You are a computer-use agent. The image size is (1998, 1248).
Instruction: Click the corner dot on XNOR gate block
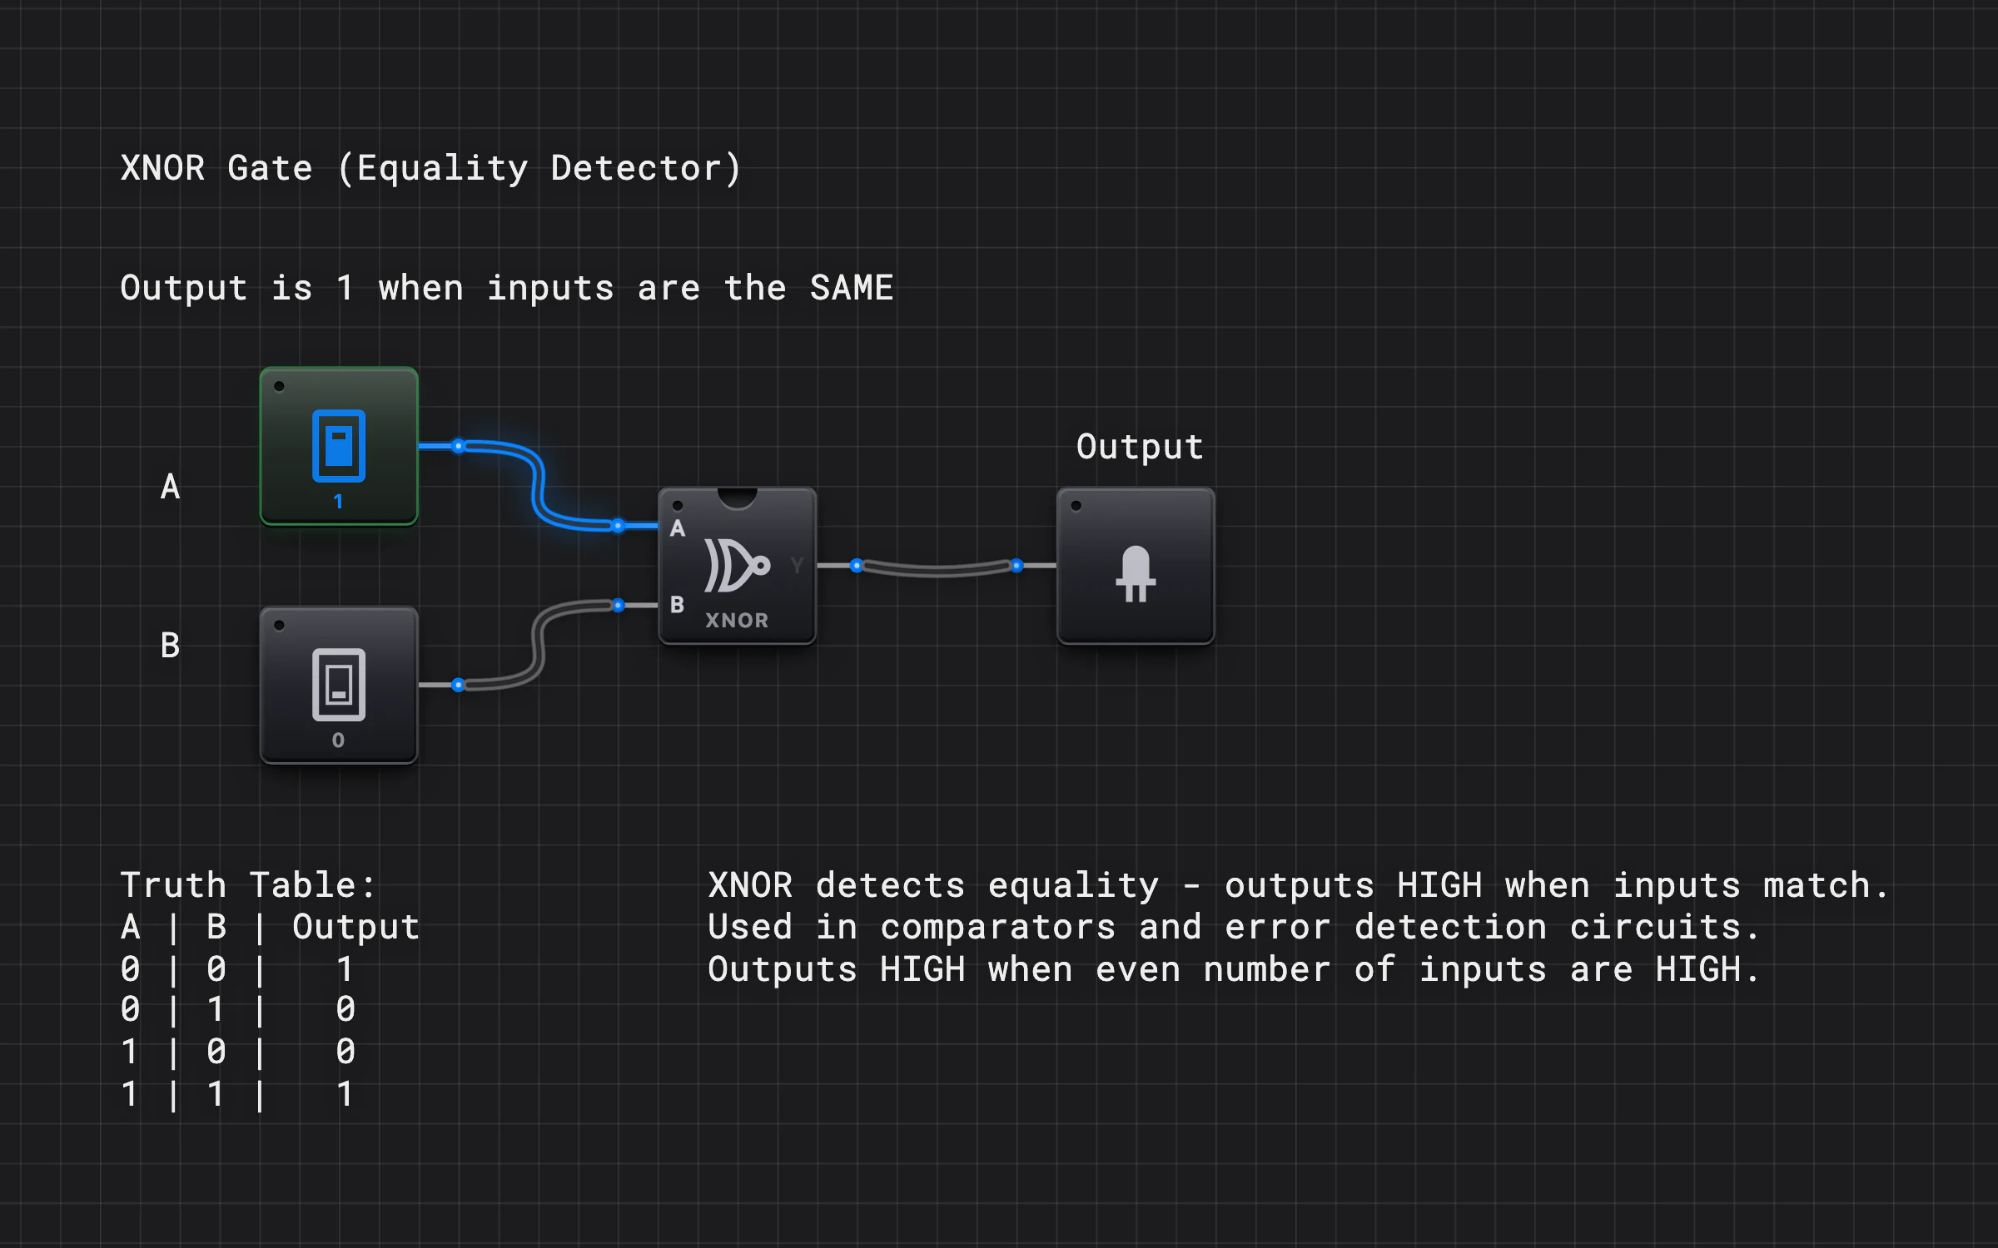click(x=678, y=506)
